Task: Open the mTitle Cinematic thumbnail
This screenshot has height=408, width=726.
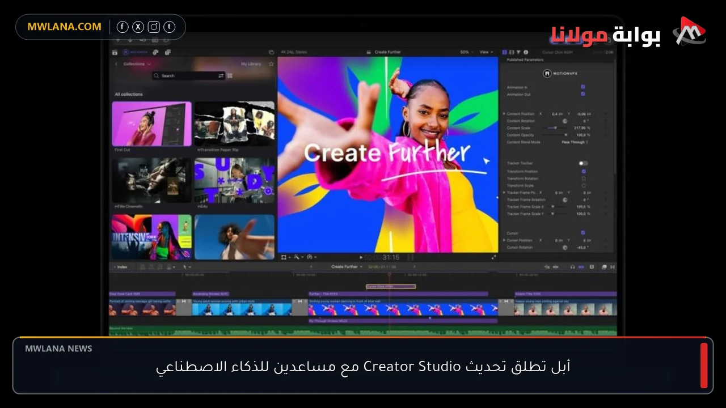Action: pyautogui.click(x=151, y=180)
